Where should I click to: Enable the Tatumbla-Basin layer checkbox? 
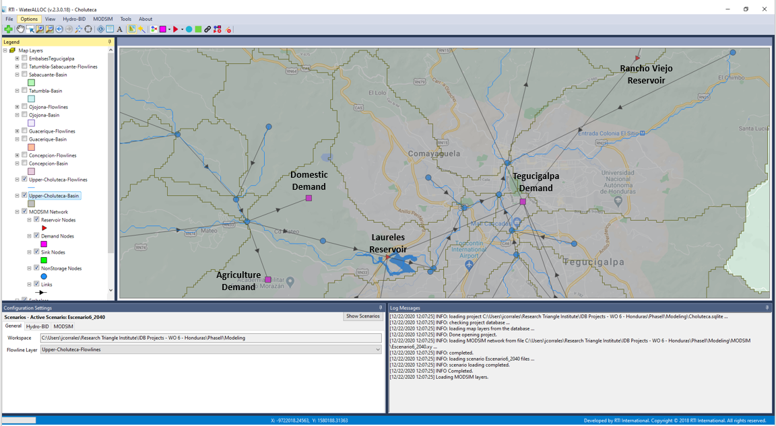click(24, 91)
